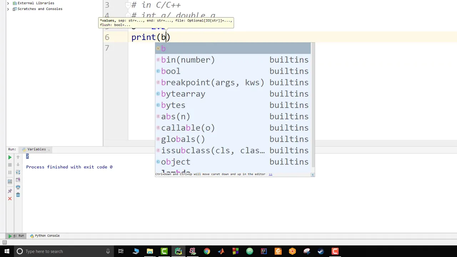Open the green Camtasia taskbar icon
Viewport: 457px width, 257px height.
tap(164, 251)
